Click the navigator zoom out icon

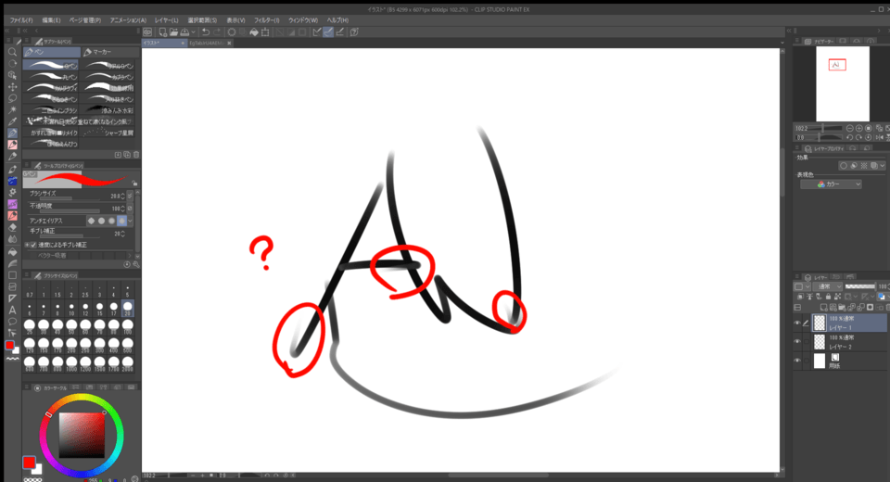click(x=850, y=129)
